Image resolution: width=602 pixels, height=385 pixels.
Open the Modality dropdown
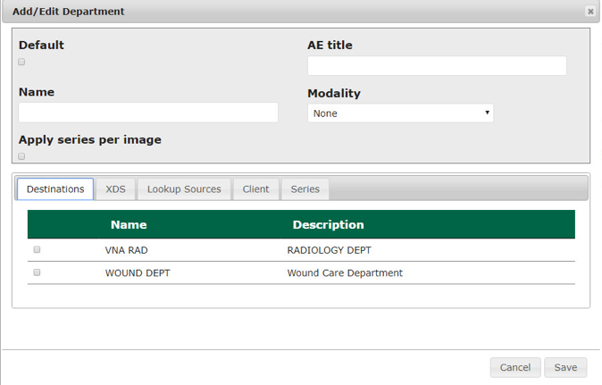tap(400, 113)
